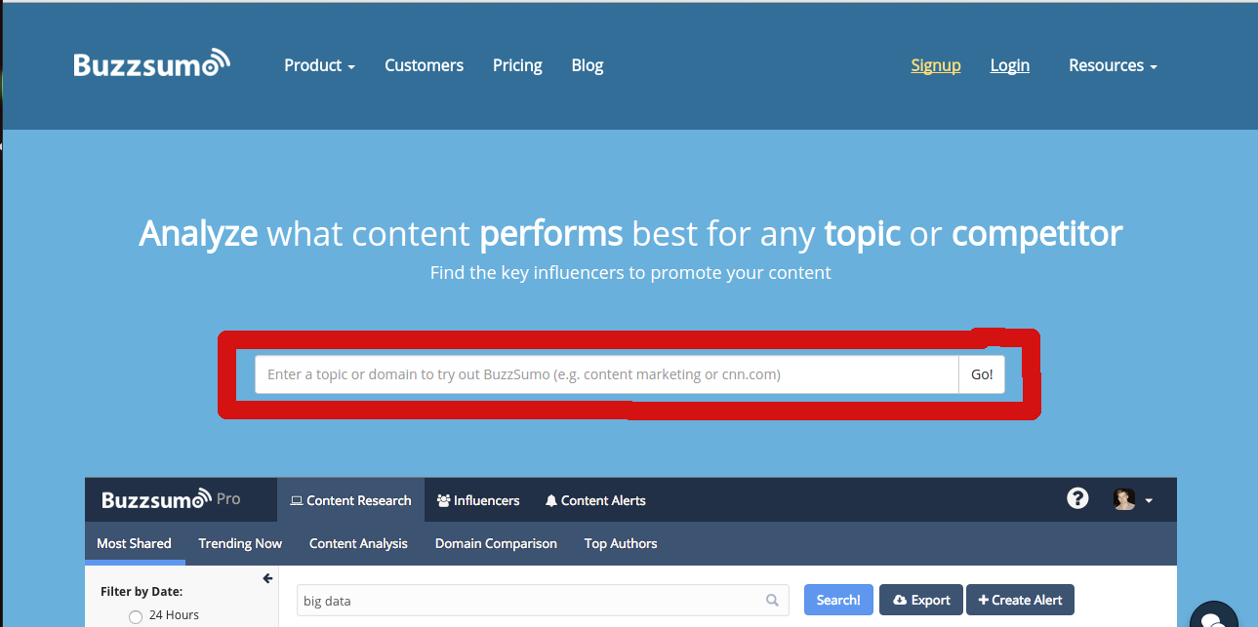Viewport: 1258px width, 627px height.
Task: Click the Export button
Action: click(920, 600)
